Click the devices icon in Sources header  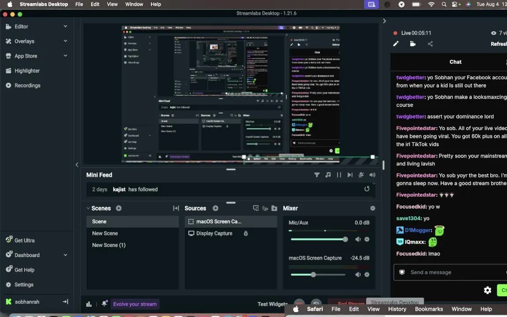point(256,208)
